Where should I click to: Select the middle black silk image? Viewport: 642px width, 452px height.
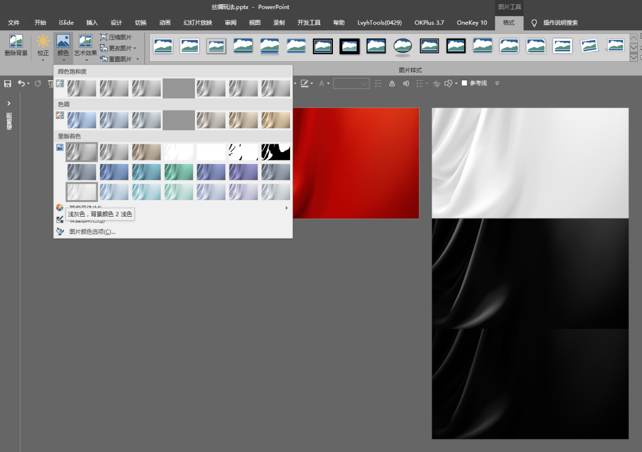pyautogui.click(x=530, y=274)
